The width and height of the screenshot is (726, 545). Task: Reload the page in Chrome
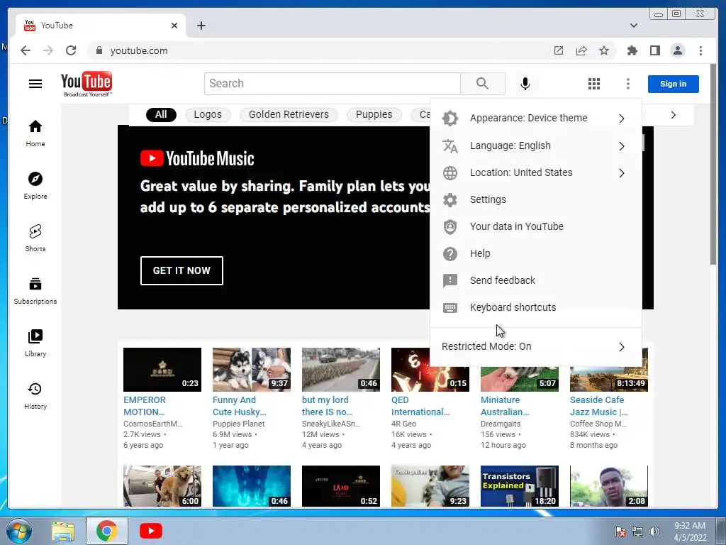point(71,50)
